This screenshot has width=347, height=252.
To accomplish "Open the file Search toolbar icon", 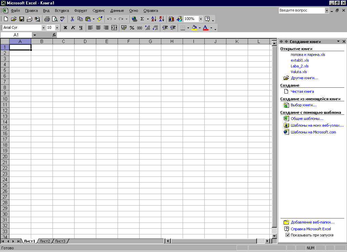I will coord(37,19).
